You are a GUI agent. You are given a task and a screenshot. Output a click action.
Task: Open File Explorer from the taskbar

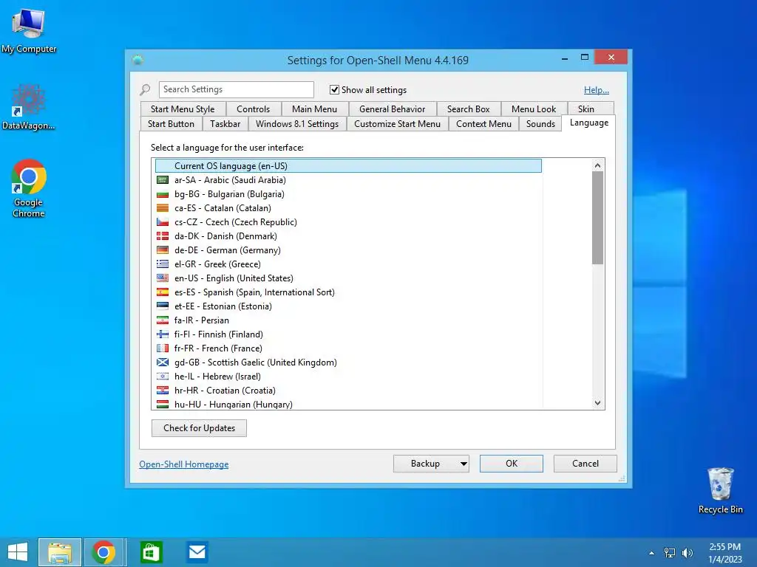60,552
